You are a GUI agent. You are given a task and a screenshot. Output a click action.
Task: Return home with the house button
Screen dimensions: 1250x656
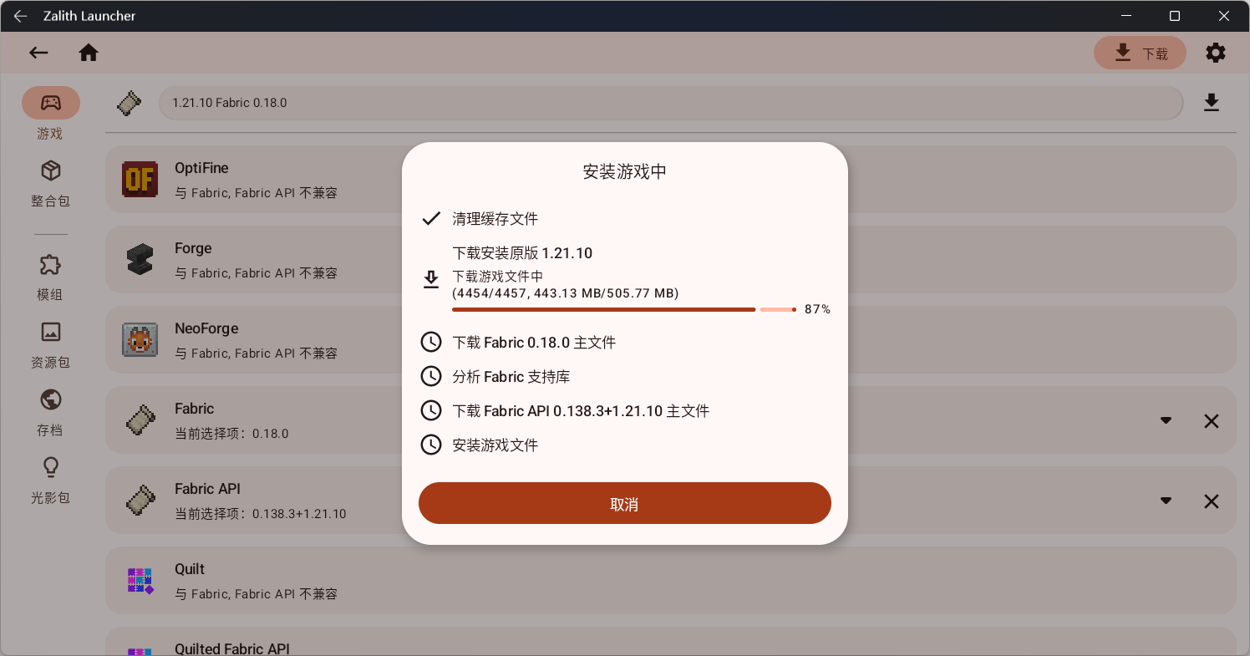(89, 52)
